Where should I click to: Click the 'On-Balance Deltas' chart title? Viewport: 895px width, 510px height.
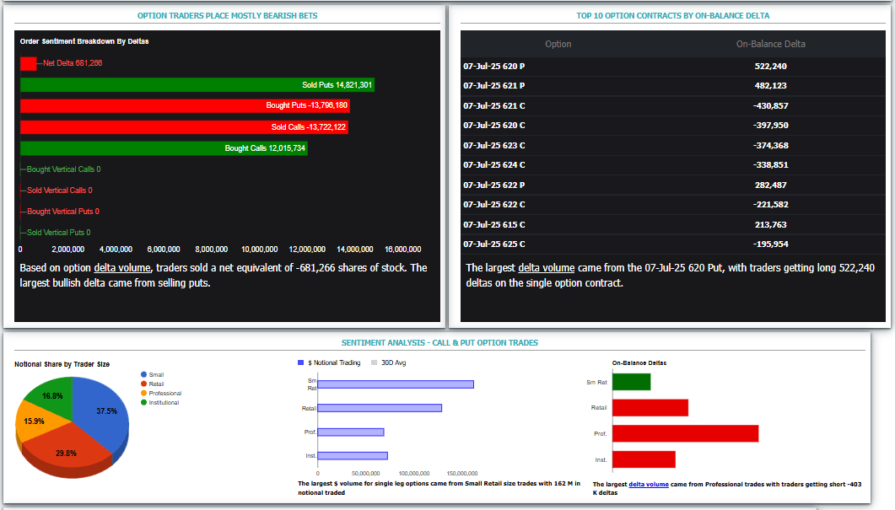pos(639,362)
